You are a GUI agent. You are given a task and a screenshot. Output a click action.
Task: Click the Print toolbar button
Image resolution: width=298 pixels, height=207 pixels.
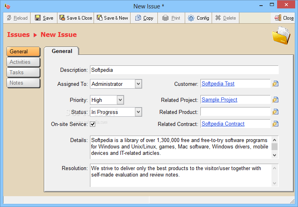click(171, 18)
